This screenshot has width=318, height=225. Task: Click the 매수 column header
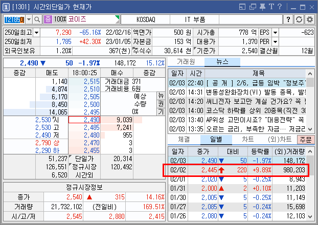117,73
